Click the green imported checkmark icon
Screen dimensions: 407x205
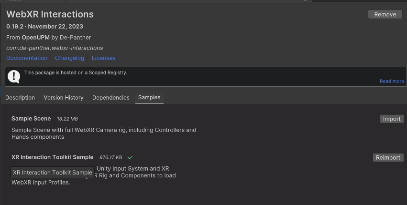(x=130, y=157)
